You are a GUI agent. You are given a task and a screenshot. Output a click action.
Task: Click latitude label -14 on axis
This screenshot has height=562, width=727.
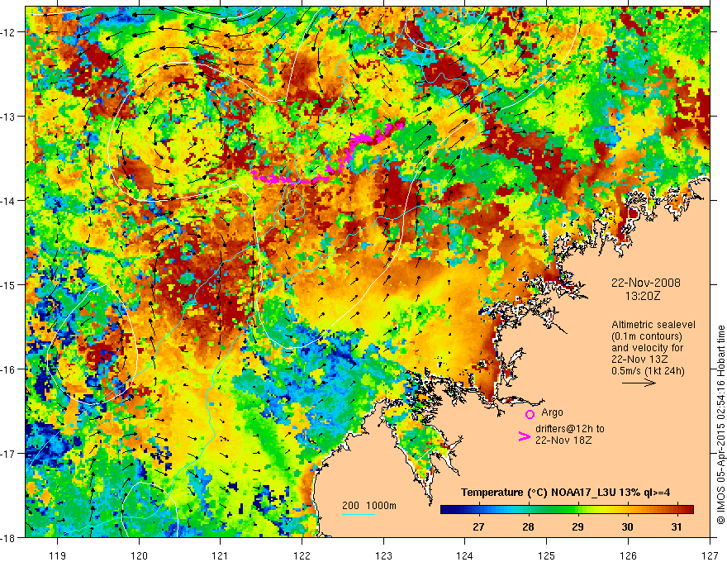9,201
